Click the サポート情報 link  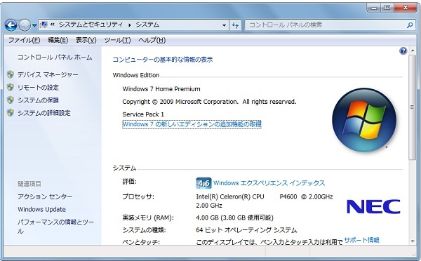[361, 240]
